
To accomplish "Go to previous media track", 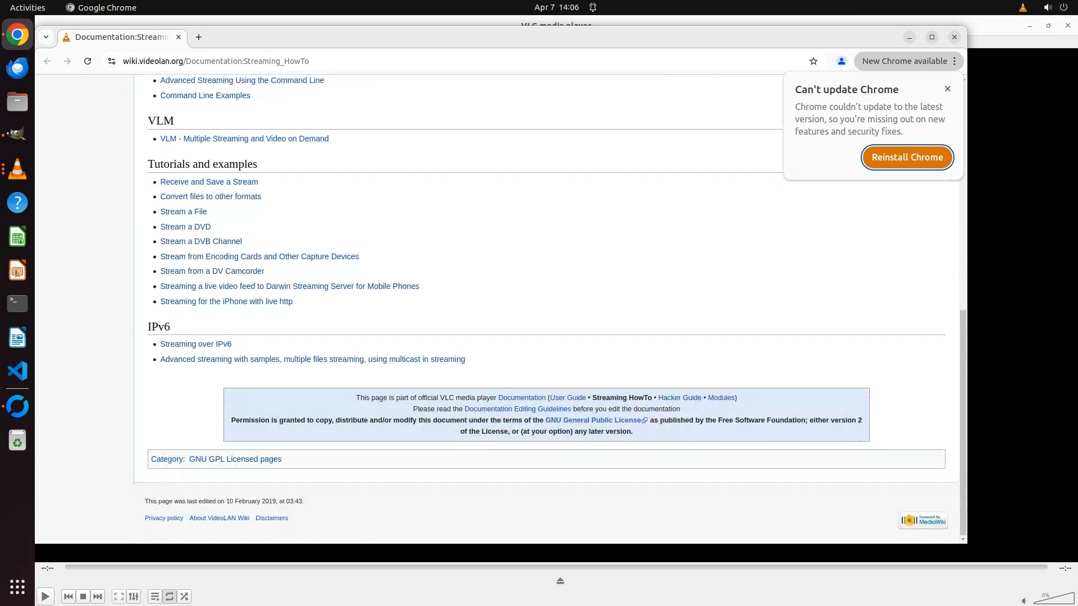I will pyautogui.click(x=68, y=596).
